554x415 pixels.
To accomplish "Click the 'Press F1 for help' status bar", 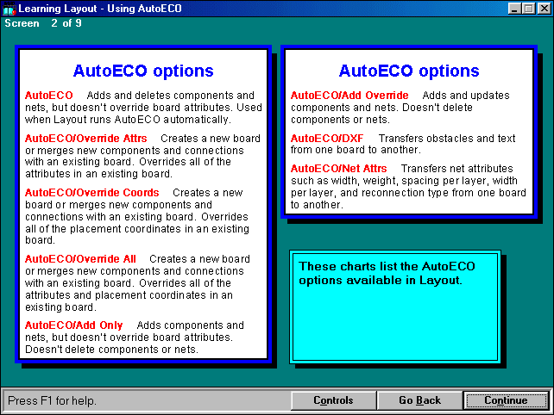I will coord(147,400).
